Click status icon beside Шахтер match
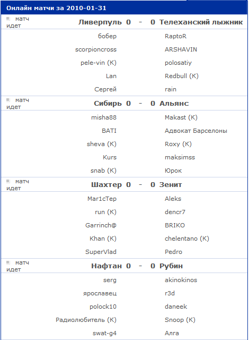This screenshot has height=340, width=249. pyautogui.click(x=8, y=181)
